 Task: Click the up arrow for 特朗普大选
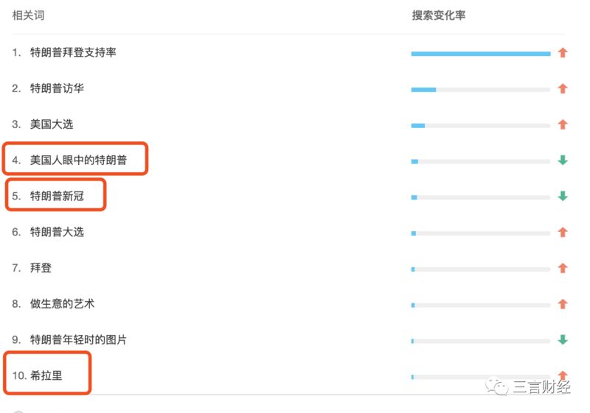563,233
